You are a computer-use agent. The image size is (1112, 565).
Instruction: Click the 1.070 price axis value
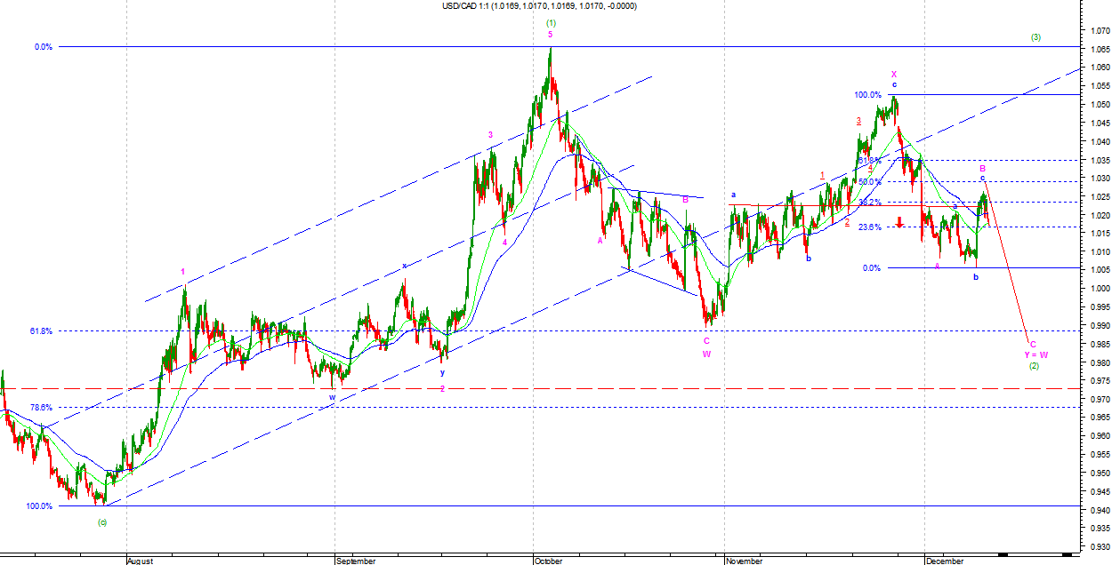pos(1095,30)
